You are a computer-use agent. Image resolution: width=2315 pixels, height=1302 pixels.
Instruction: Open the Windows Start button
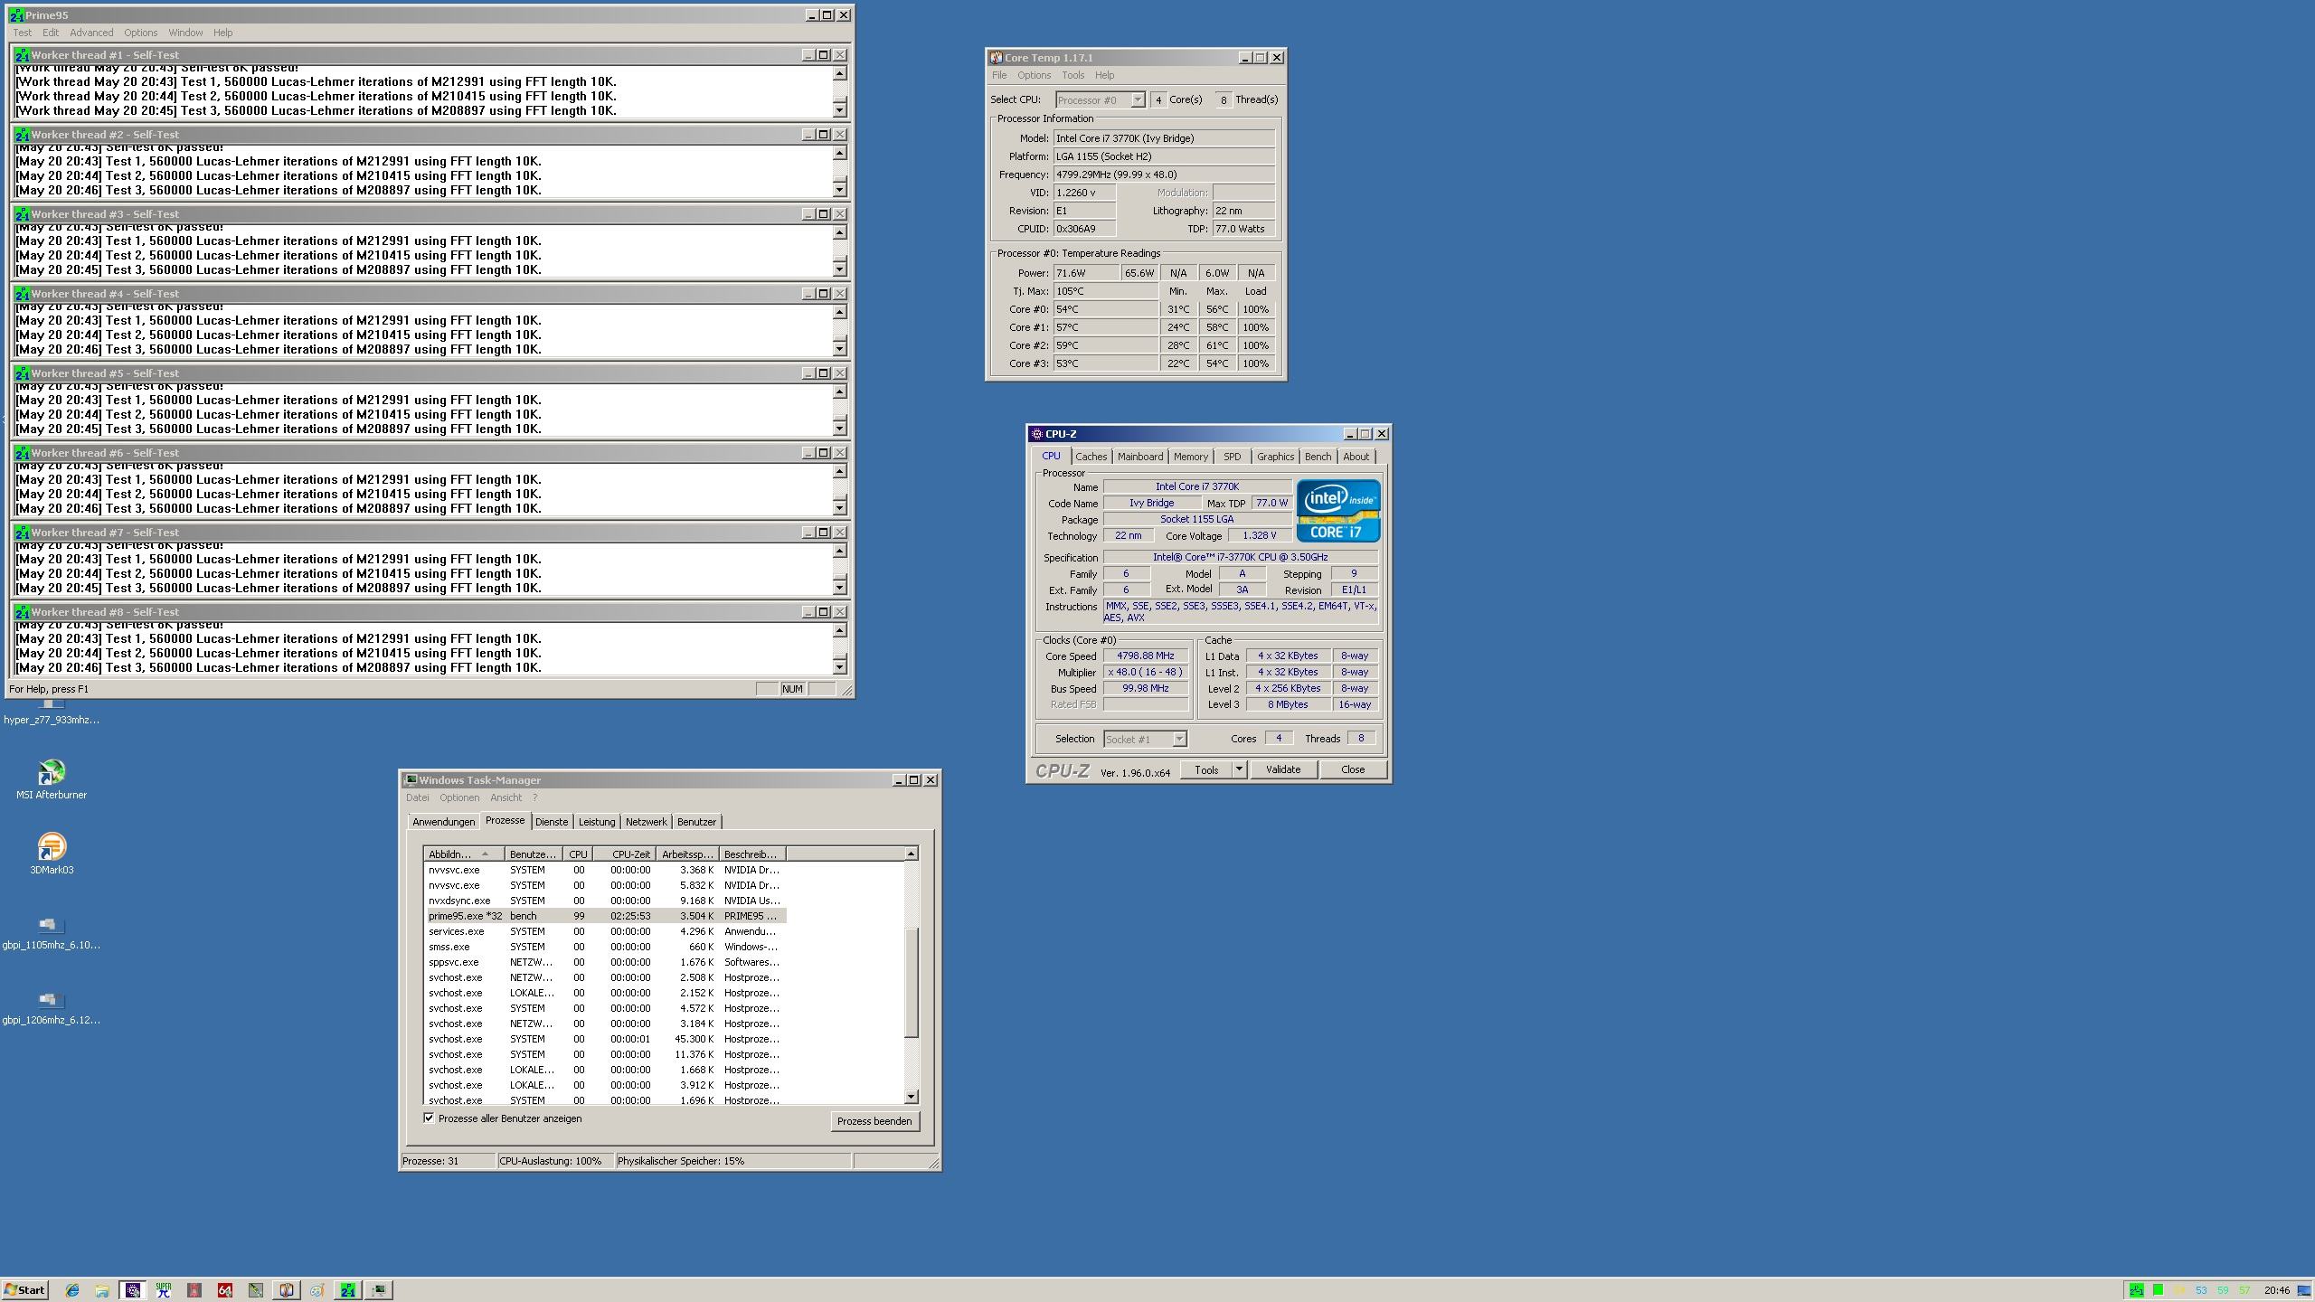[25, 1290]
